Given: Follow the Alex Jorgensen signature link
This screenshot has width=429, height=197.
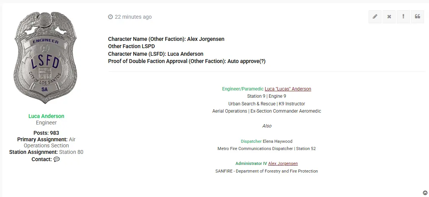Looking at the screenshot, I should point(283,163).
